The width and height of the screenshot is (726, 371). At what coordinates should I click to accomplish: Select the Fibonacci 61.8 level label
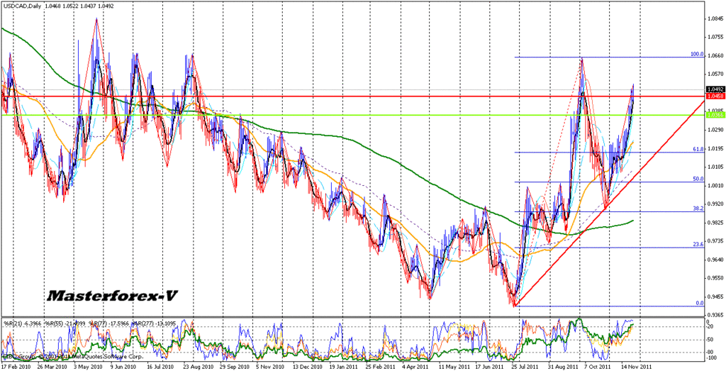point(698,149)
